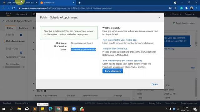
Task: Open the N. Virginia region dropdown
Action: click(x=175, y=14)
